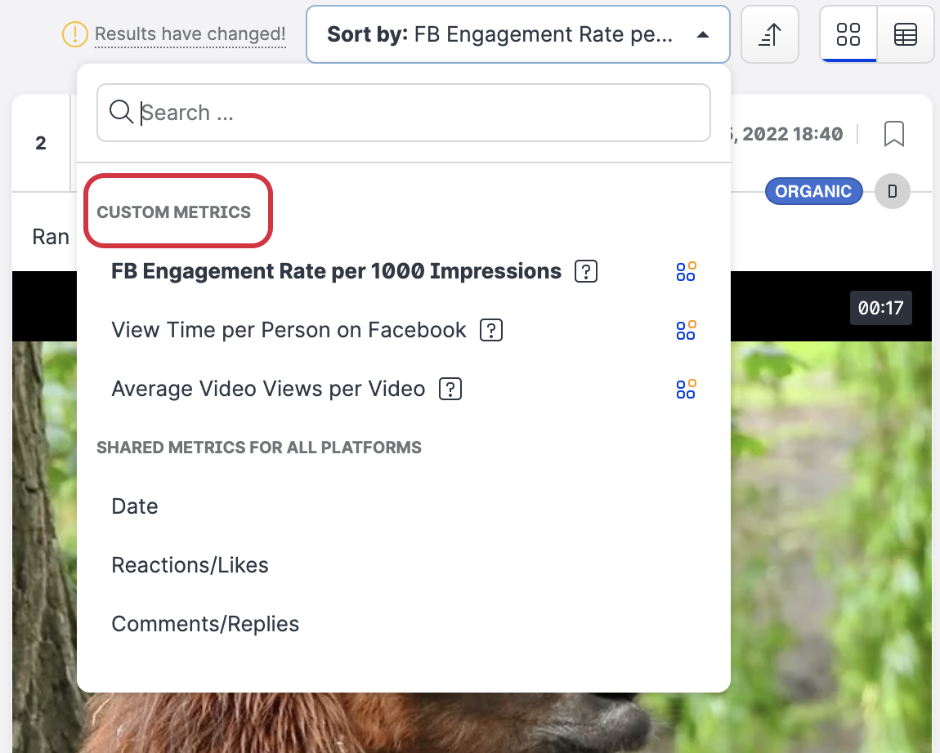Click the Results have changed link
This screenshot has height=753, width=940.
190,34
